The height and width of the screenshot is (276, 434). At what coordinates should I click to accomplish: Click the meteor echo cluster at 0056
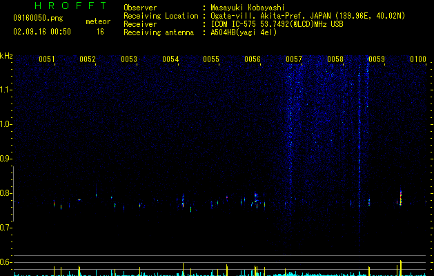click(x=256, y=200)
